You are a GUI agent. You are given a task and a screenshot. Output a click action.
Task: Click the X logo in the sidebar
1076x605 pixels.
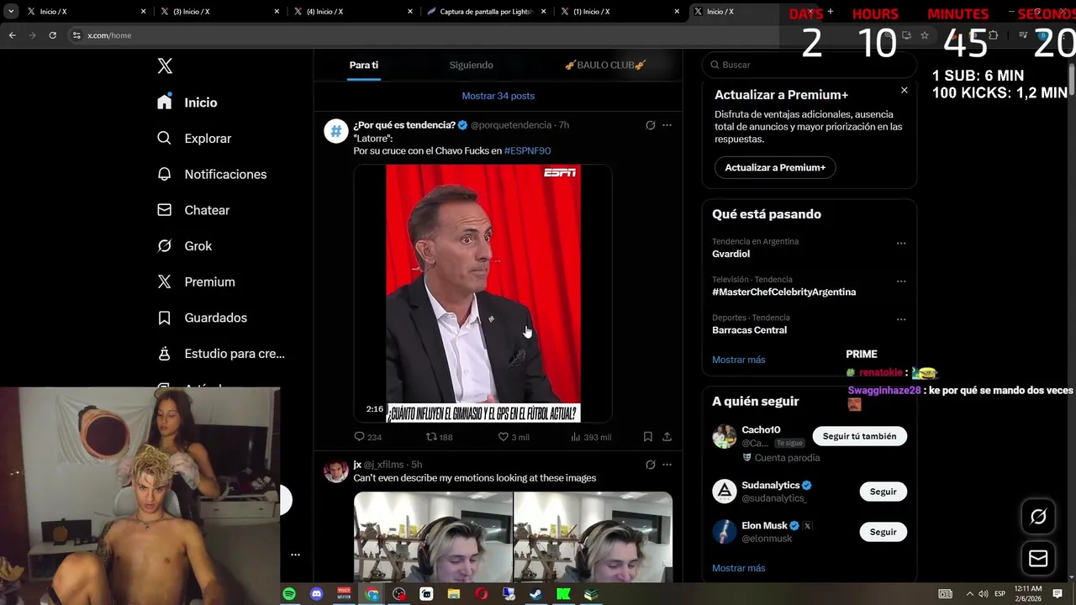165,66
